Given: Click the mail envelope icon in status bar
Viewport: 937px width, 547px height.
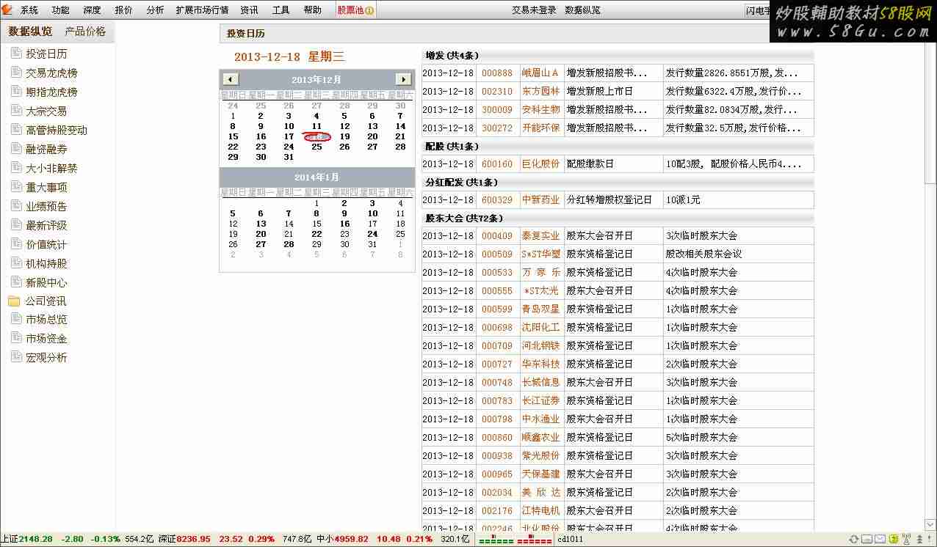Looking at the screenshot, I should (x=880, y=540).
